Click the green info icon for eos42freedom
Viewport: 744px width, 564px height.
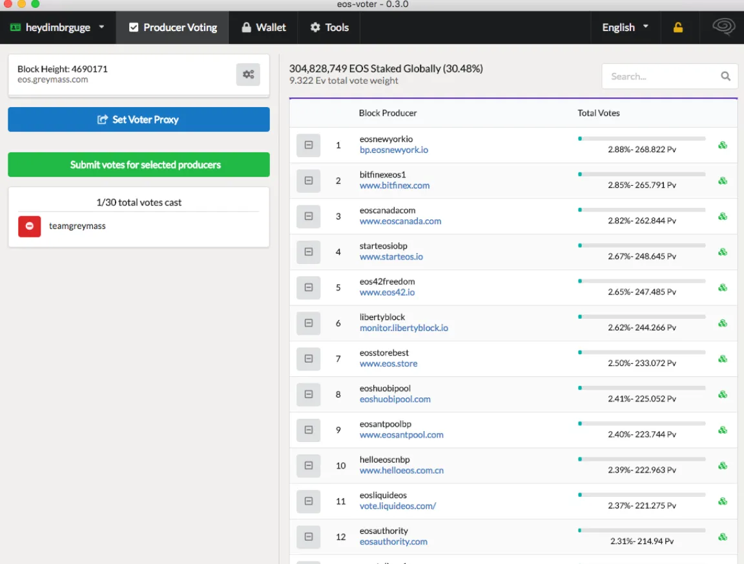(x=722, y=287)
